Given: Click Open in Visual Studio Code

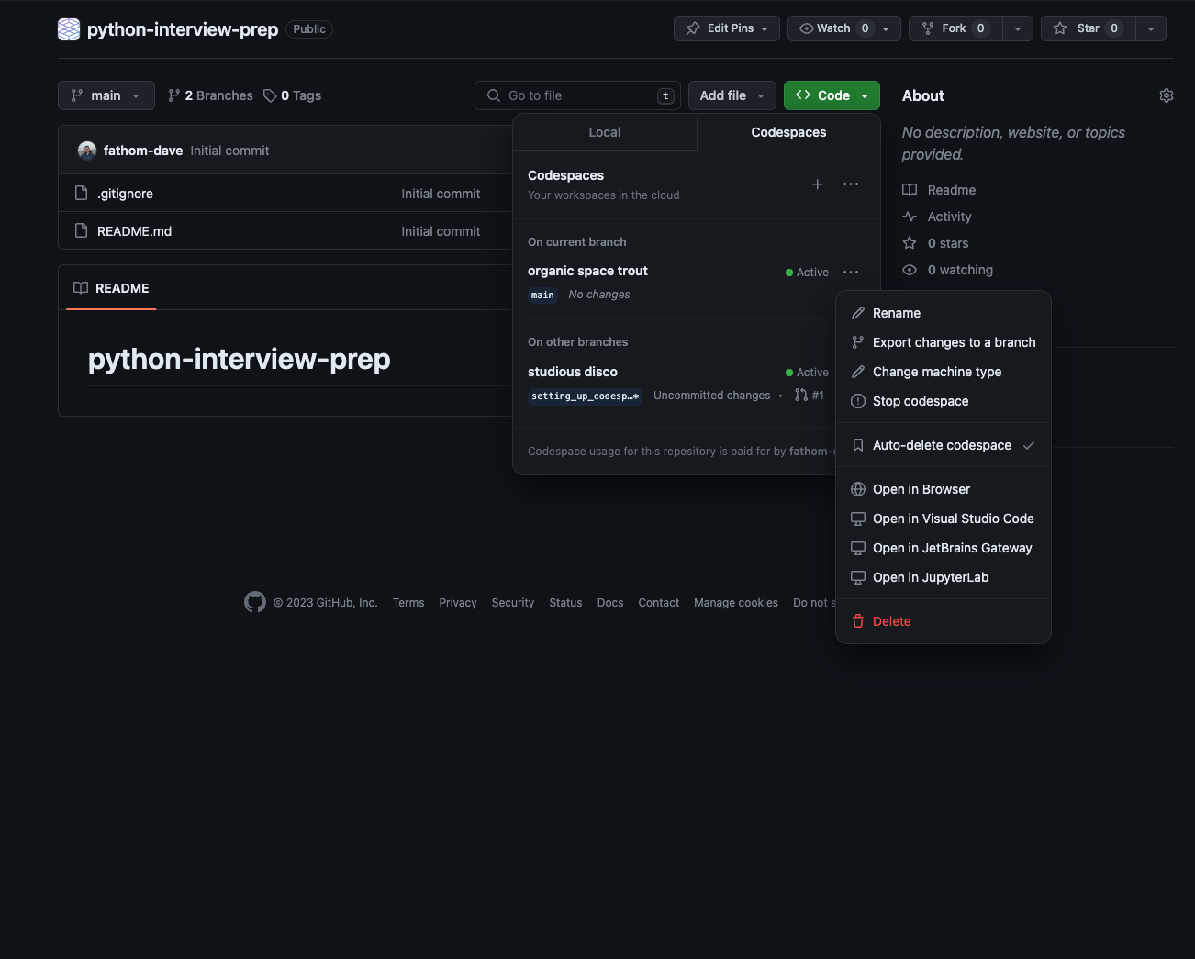Looking at the screenshot, I should (x=943, y=519).
